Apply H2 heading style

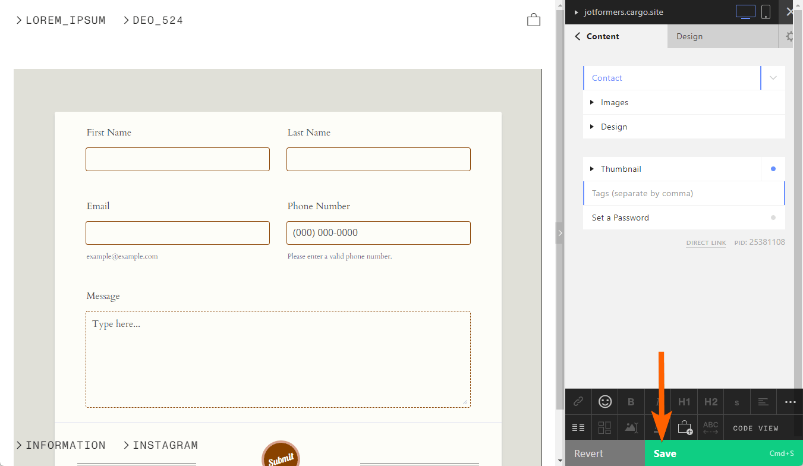tap(710, 402)
